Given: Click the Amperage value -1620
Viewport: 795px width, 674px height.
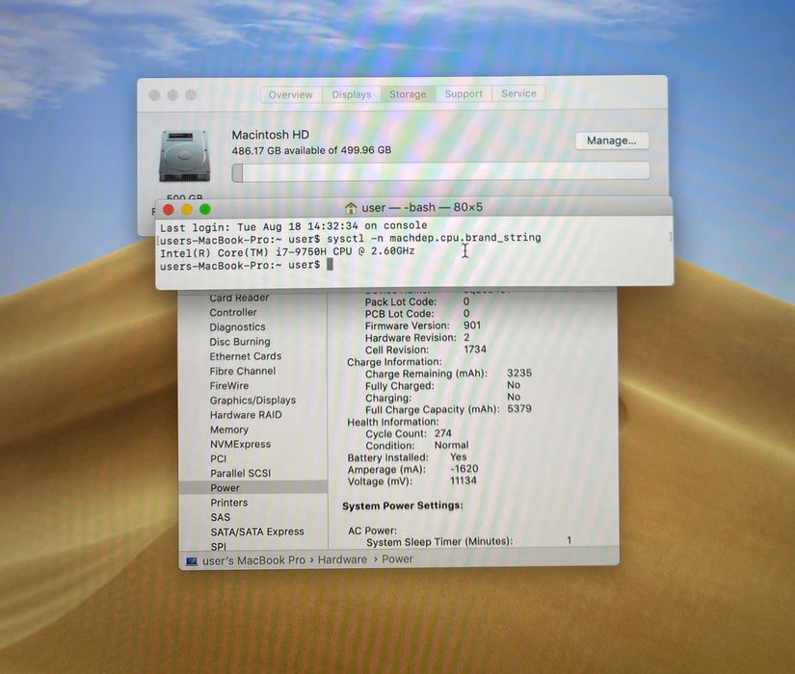Looking at the screenshot, I should [464, 469].
